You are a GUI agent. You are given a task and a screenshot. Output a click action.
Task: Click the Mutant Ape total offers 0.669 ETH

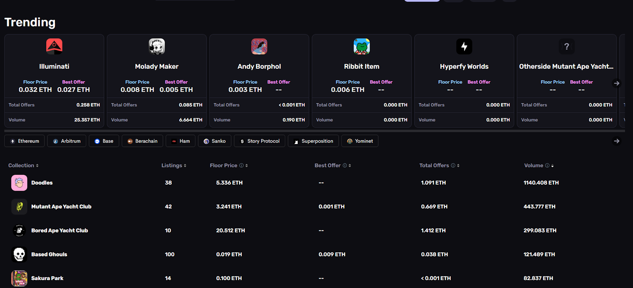click(x=434, y=207)
